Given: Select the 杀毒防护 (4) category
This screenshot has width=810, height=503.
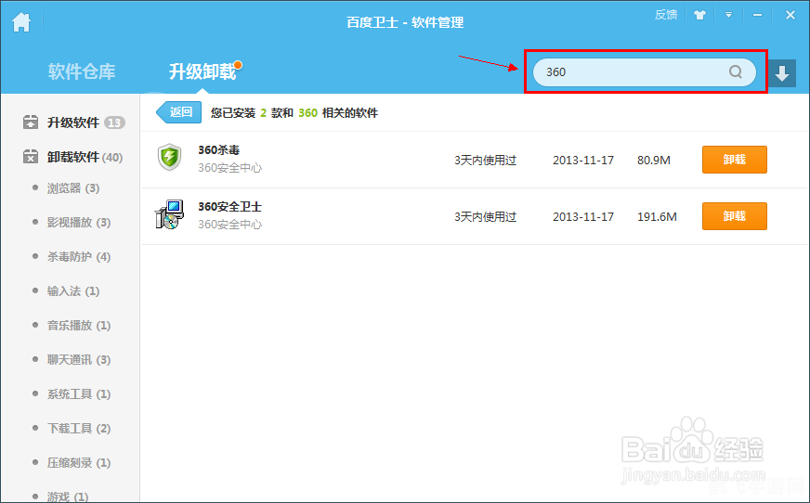Looking at the screenshot, I should pyautogui.click(x=79, y=257).
